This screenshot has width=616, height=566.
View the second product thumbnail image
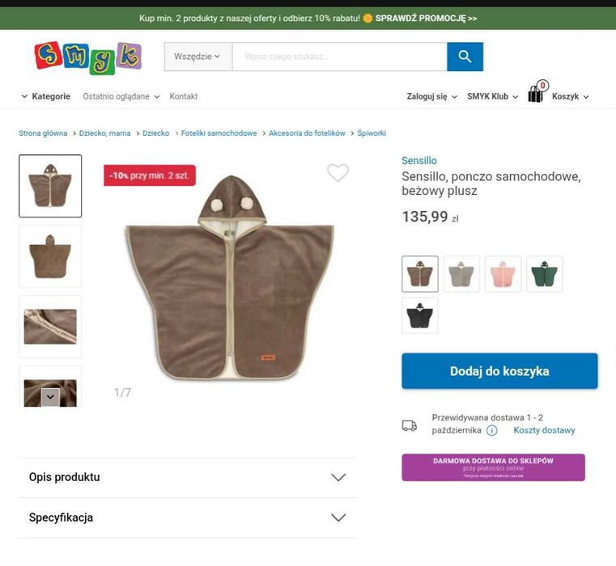[x=50, y=256]
